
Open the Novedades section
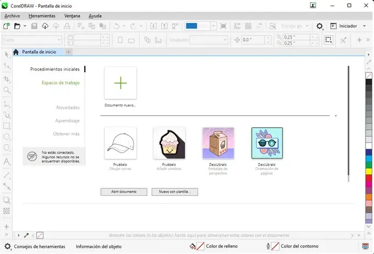click(x=68, y=108)
